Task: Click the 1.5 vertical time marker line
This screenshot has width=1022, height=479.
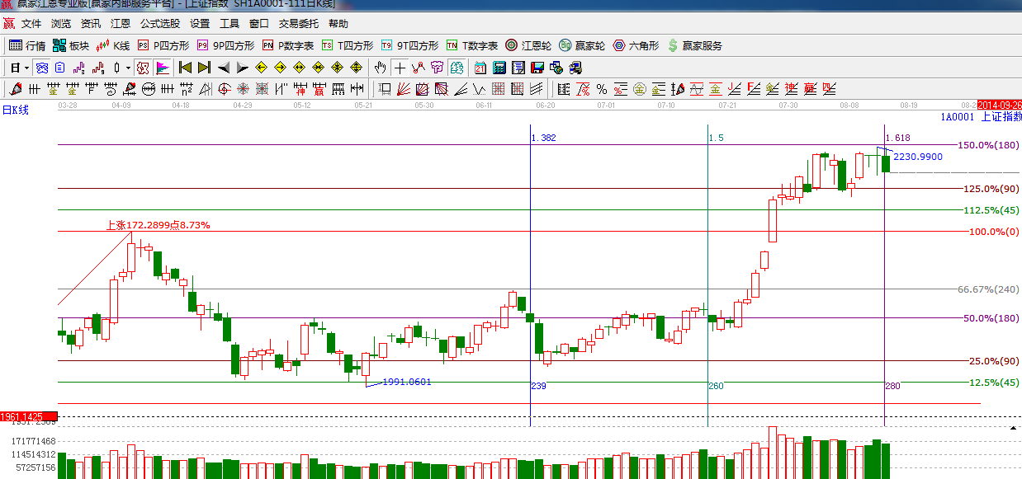Action: pyautogui.click(x=708, y=272)
